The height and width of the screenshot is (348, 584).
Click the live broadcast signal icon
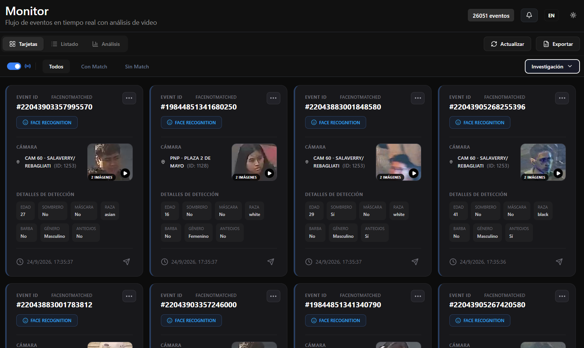click(28, 66)
